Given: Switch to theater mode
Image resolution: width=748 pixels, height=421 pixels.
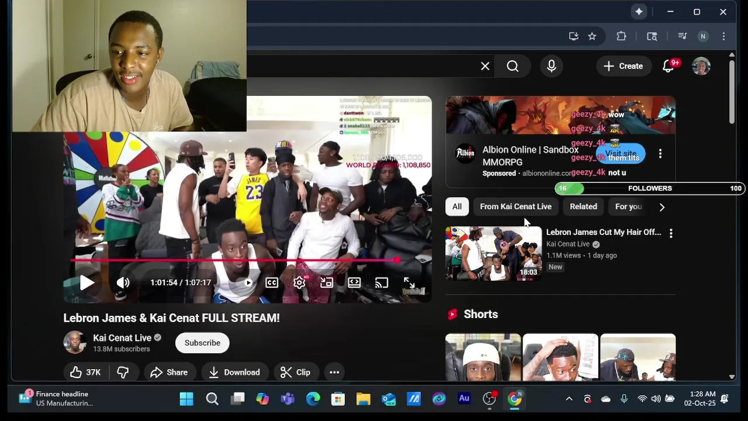Looking at the screenshot, I should coord(354,283).
